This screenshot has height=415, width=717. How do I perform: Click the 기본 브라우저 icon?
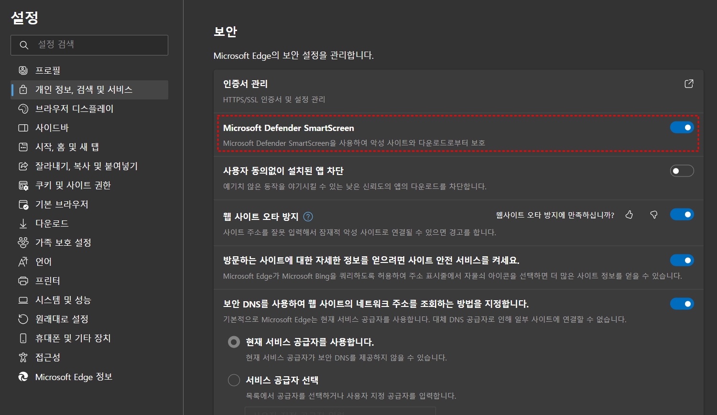[23, 204]
